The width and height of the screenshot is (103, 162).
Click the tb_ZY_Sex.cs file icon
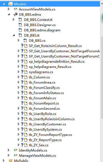24,145
